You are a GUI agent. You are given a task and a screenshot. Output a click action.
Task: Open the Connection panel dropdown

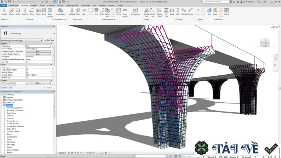click(x=60, y=19)
